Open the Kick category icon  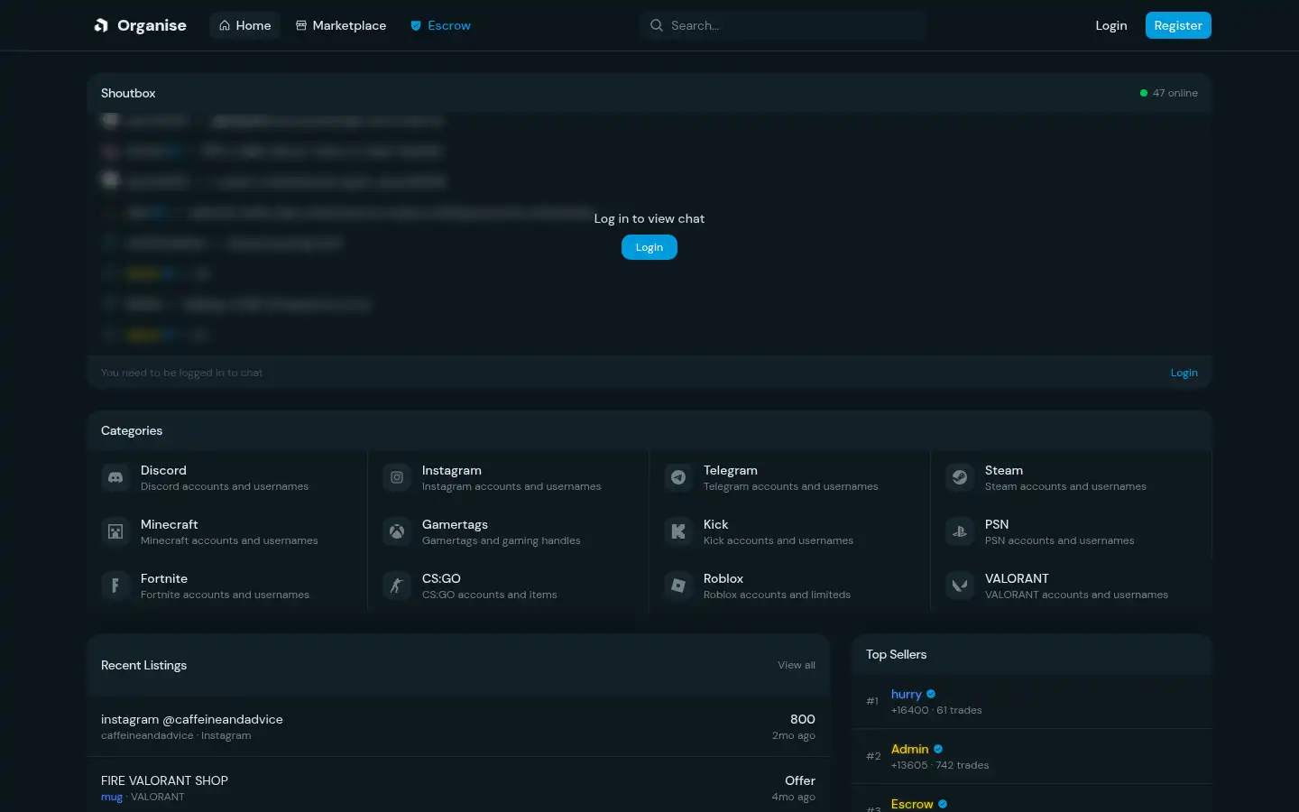pos(678,531)
